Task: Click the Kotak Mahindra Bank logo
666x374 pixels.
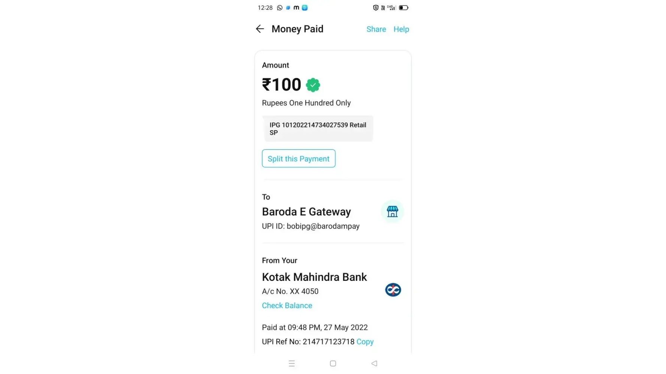Action: coord(393,290)
